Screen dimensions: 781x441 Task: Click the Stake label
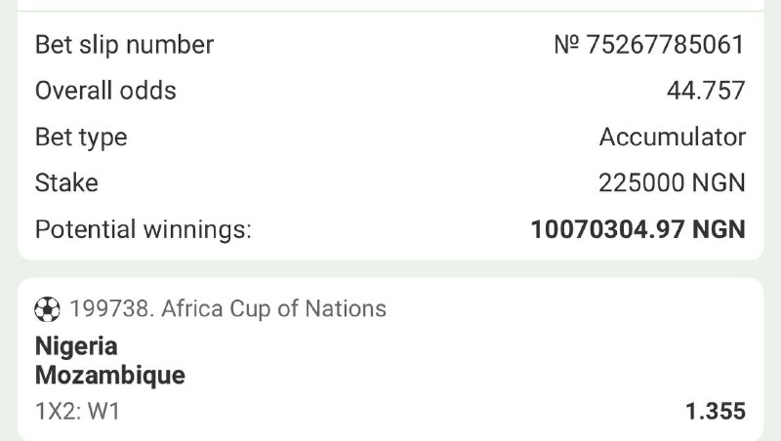click(x=66, y=182)
